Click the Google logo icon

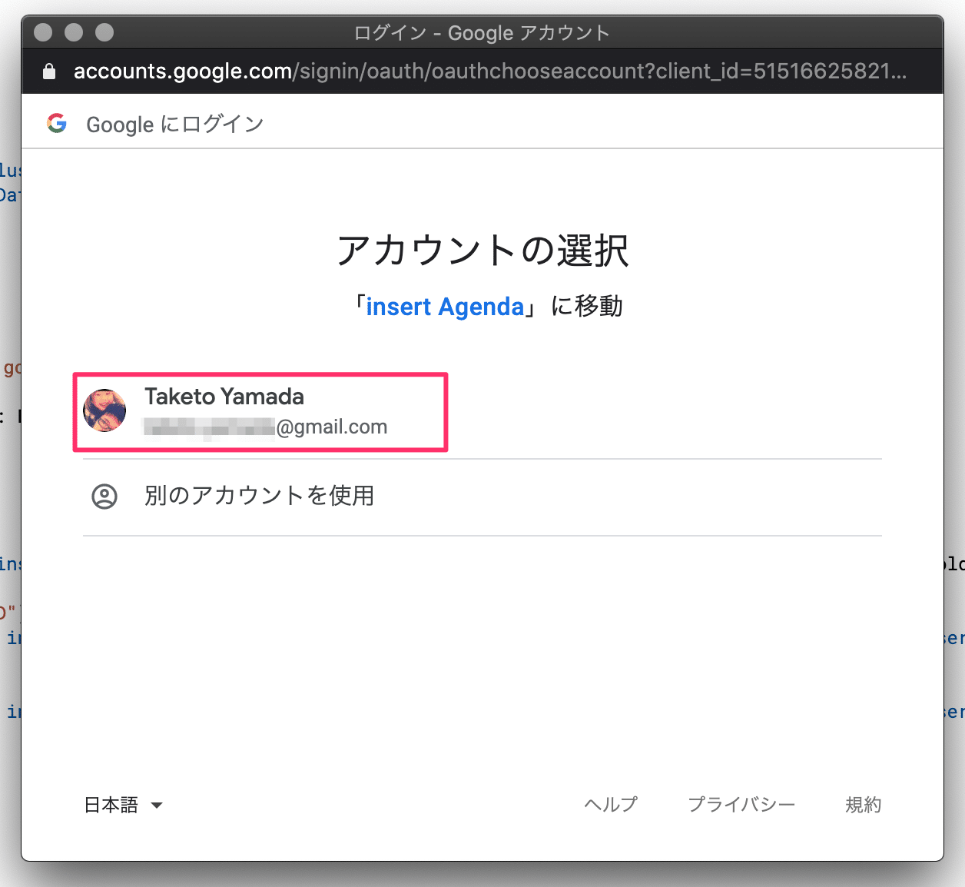click(57, 123)
